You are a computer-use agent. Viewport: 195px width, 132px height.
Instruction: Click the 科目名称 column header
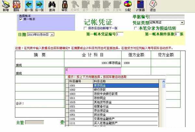point(126,81)
